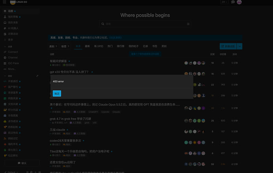Viewport: 273px width, 173px height.
Task: Open topic gpt x20 性价比不高 没人拼了?
Action: coord(69,72)
